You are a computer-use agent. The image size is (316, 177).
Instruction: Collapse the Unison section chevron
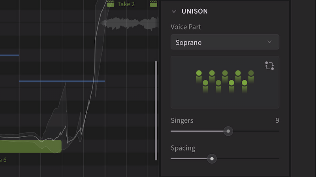click(x=174, y=11)
